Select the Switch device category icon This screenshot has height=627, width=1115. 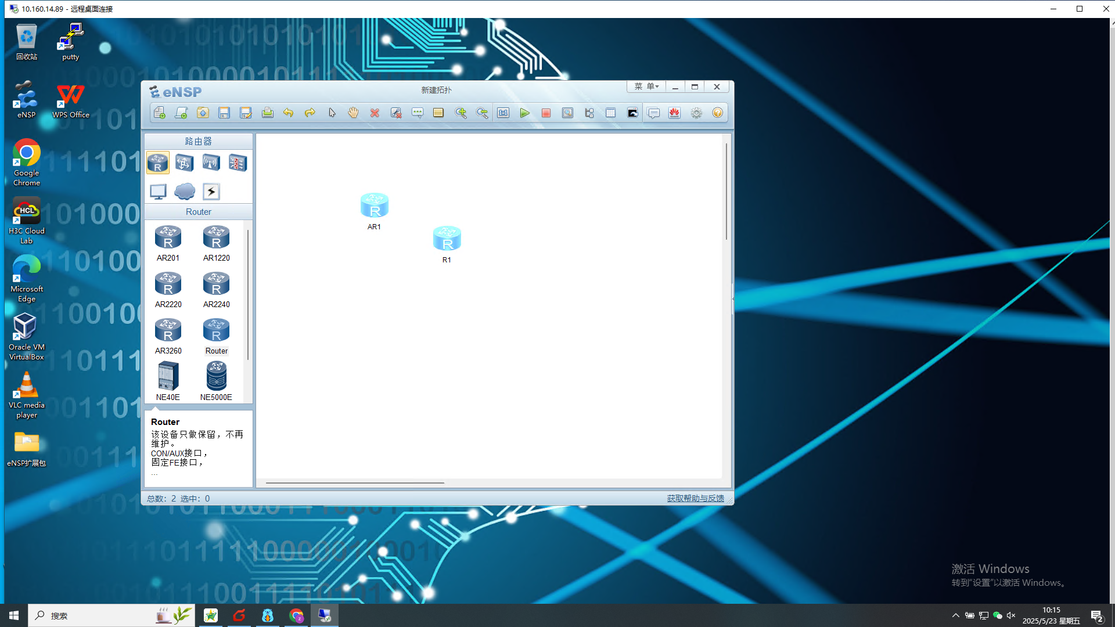pyautogui.click(x=184, y=163)
